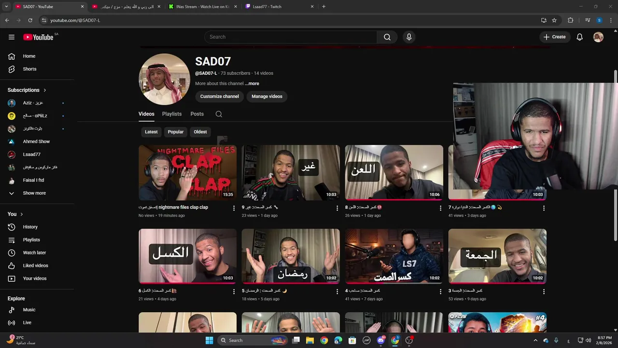Open three-dot menu for the 53 views video
The image size is (618, 348).
pyautogui.click(x=544, y=292)
